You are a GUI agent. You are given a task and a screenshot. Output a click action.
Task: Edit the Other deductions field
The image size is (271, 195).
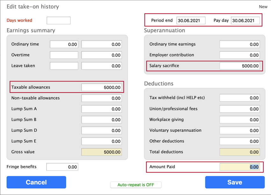pos(240,141)
